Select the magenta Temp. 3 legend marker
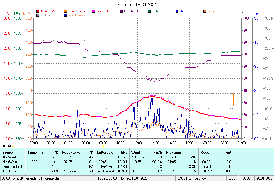274x181 pixels. tap(94, 11)
